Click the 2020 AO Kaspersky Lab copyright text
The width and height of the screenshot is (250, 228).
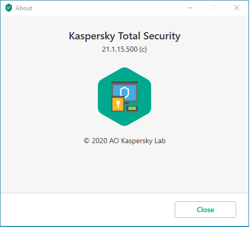[124, 141]
